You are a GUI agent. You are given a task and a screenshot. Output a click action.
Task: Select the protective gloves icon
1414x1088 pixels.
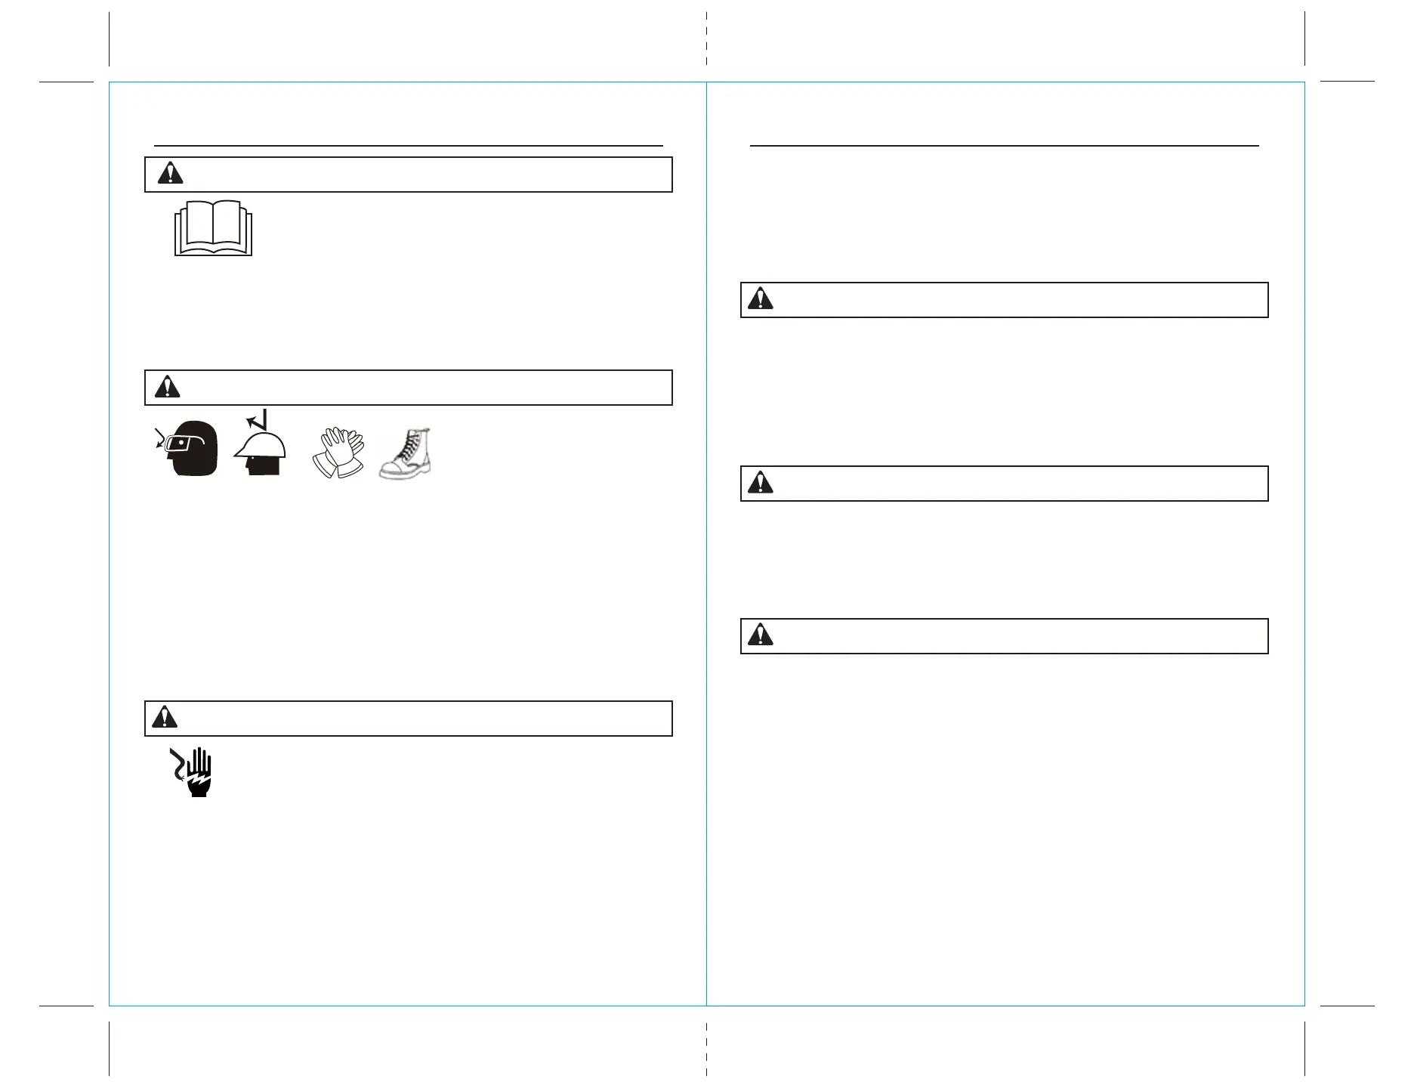[x=339, y=453]
